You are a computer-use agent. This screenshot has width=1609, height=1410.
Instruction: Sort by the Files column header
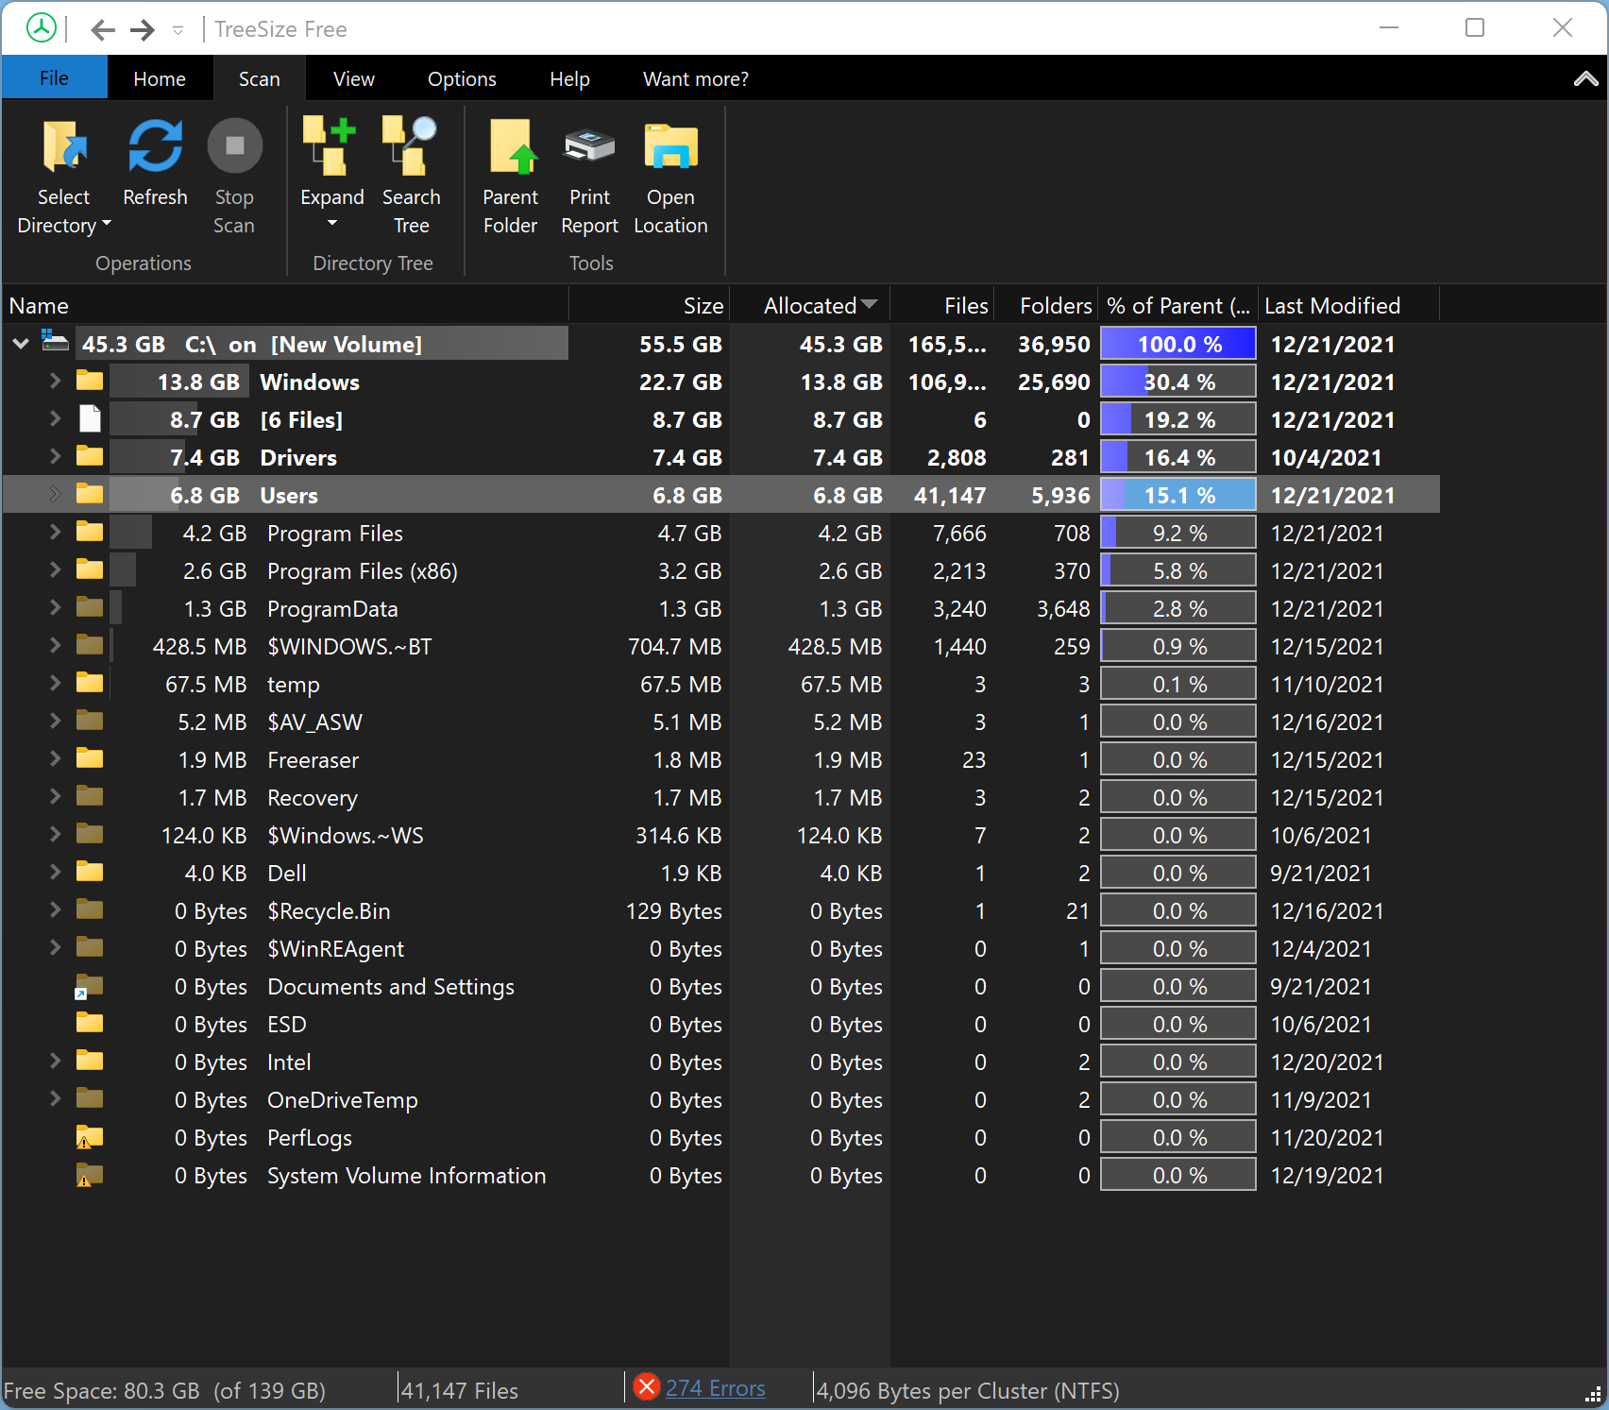coord(942,306)
